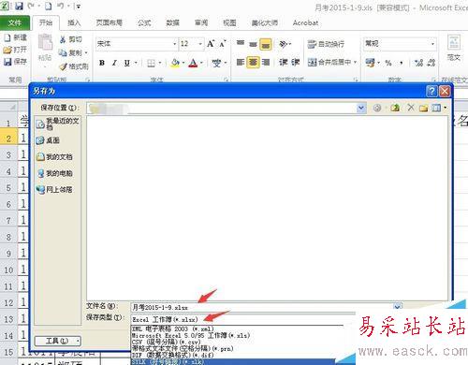468x365 pixels.
Task: Click the Decrease Font Size icon
Action: [222, 44]
